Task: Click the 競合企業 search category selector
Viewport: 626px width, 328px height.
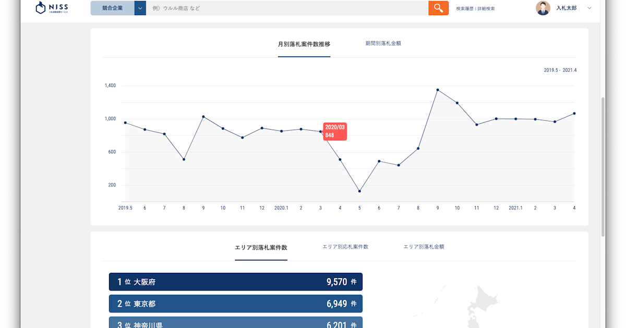Action: [x=112, y=8]
